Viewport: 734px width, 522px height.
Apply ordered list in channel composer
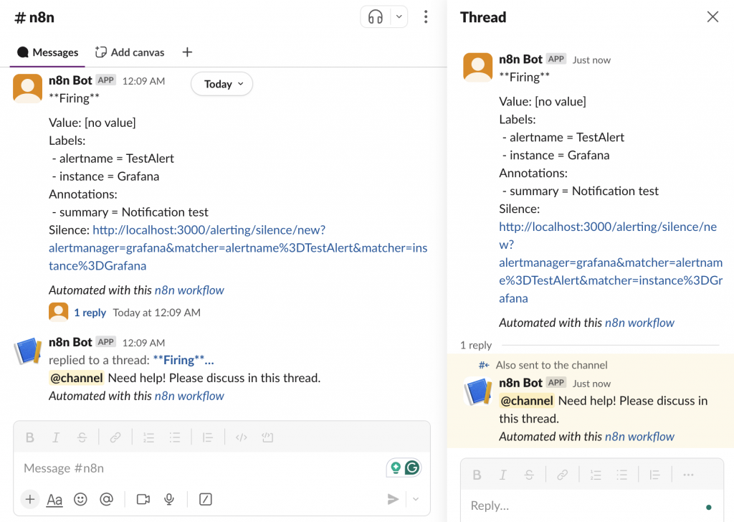pyautogui.click(x=149, y=437)
